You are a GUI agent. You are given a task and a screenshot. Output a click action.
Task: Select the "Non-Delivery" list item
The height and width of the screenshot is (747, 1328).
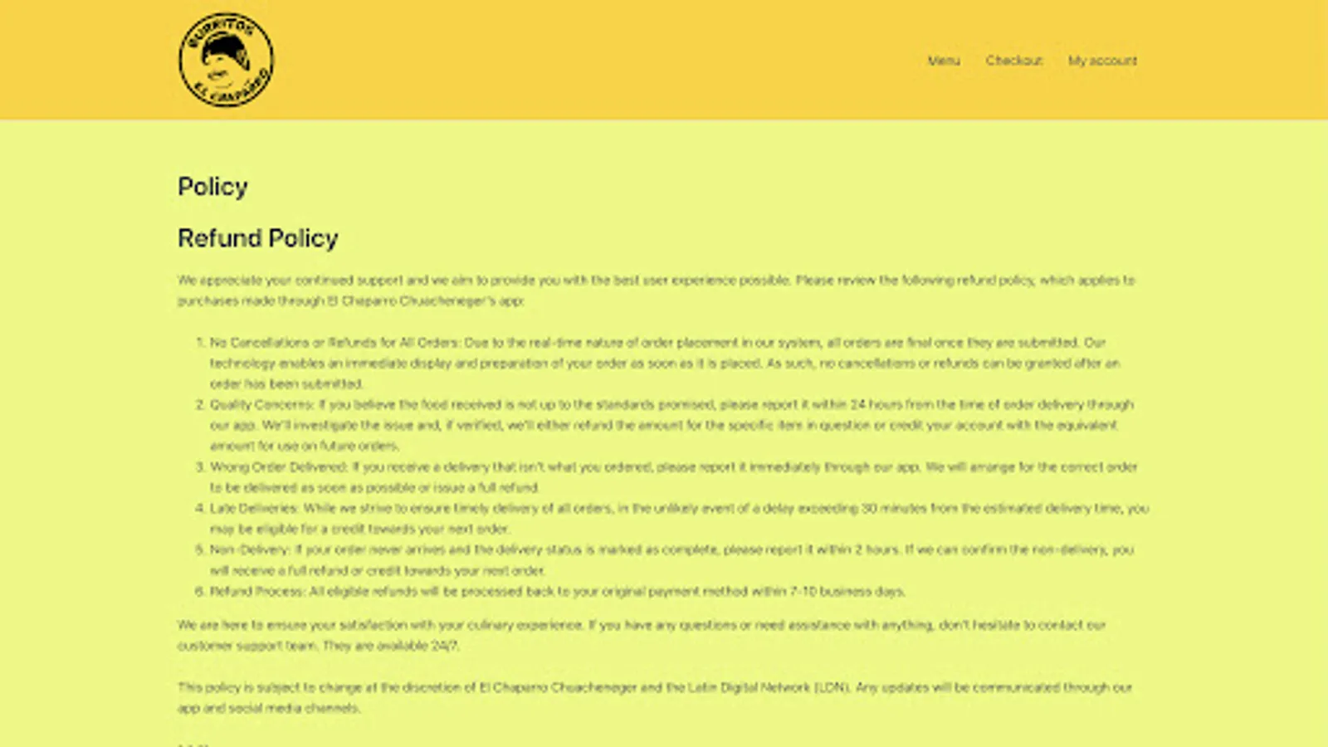[x=671, y=560]
